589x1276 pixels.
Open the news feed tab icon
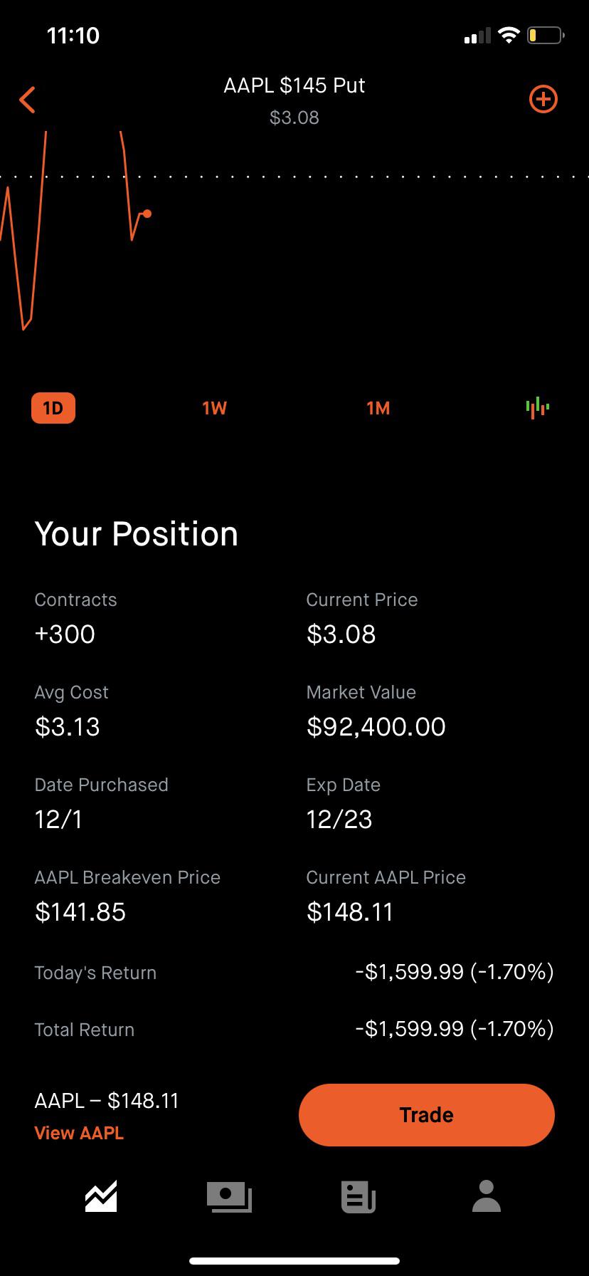tap(359, 1196)
